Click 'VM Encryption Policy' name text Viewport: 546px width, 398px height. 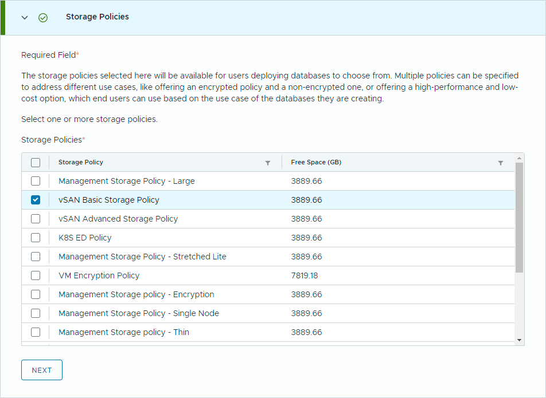99,275
